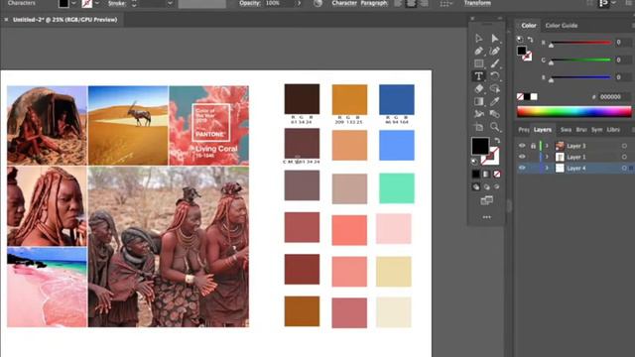635x357 pixels.
Task: Click the recolor artwork circle icon
Action: [x=317, y=3]
